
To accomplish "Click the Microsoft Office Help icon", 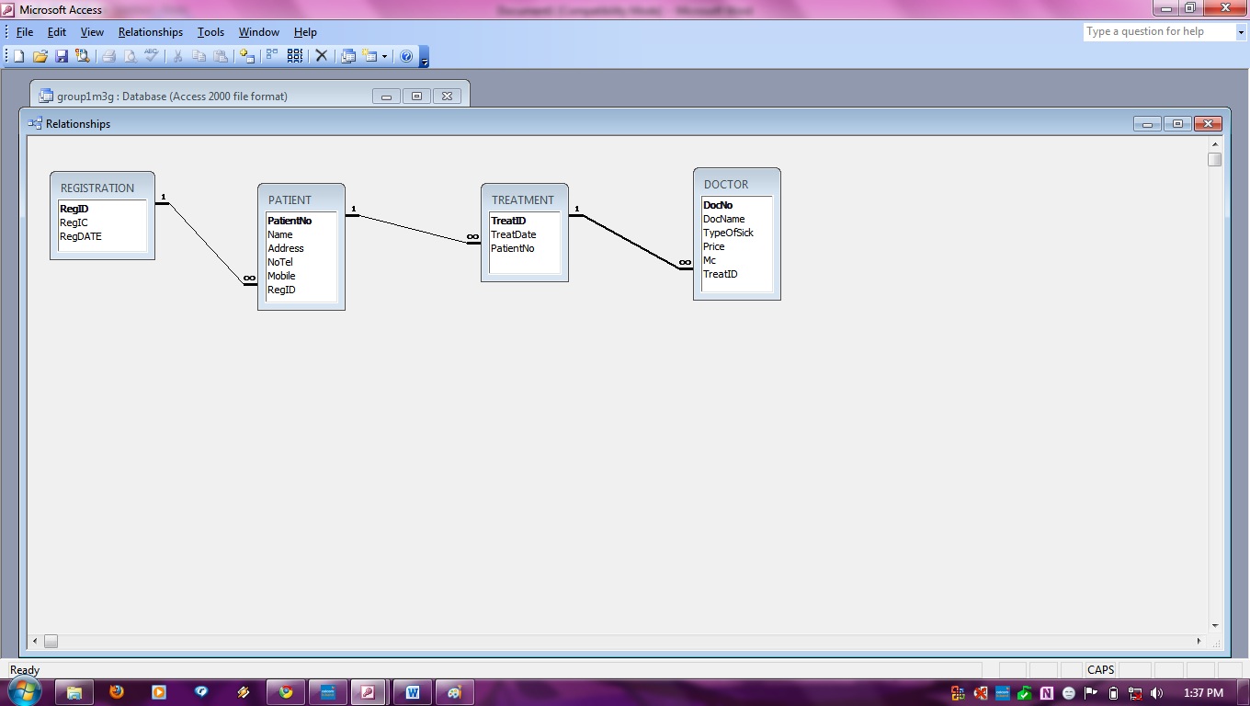I will point(405,56).
